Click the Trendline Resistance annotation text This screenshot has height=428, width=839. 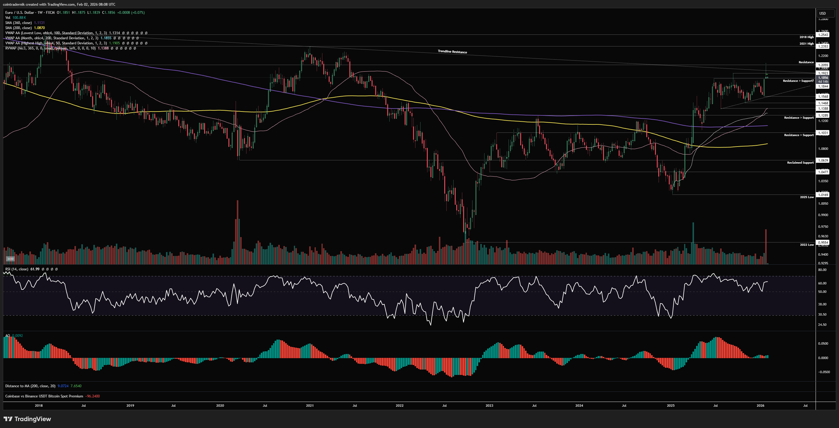[452, 52]
